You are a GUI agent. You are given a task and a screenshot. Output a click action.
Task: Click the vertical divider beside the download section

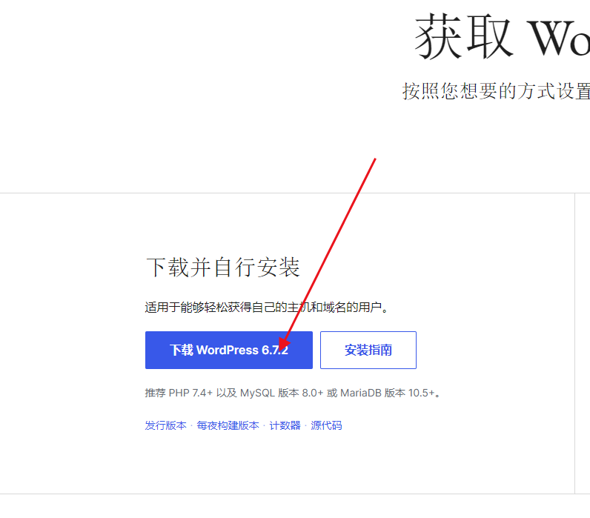click(x=574, y=343)
